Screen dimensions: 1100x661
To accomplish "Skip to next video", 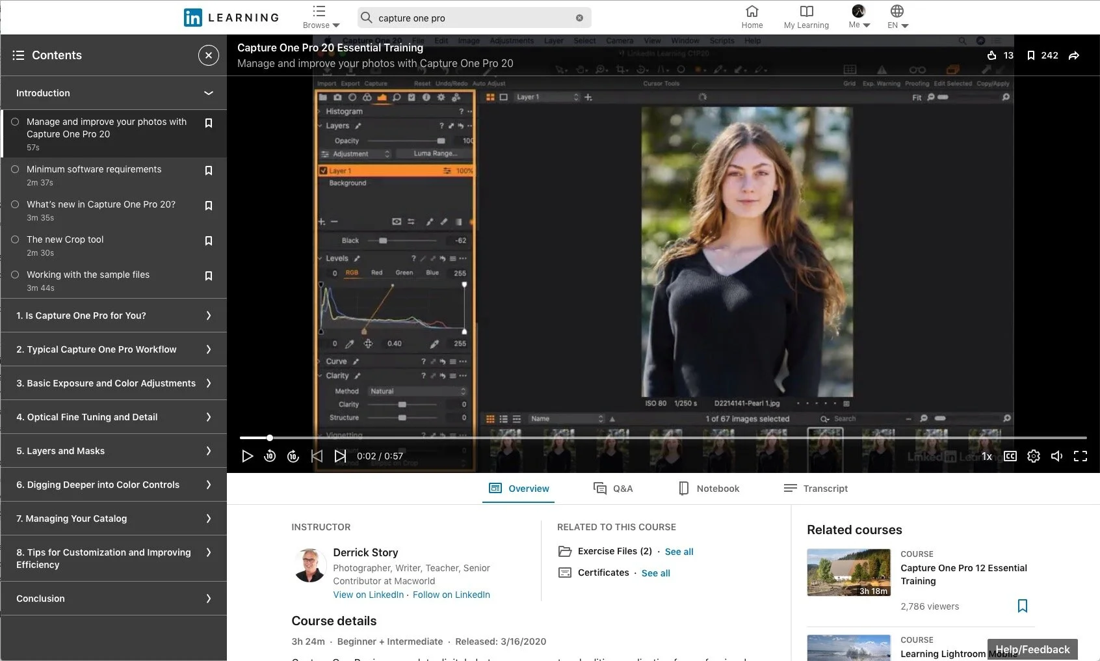I will 340,456.
